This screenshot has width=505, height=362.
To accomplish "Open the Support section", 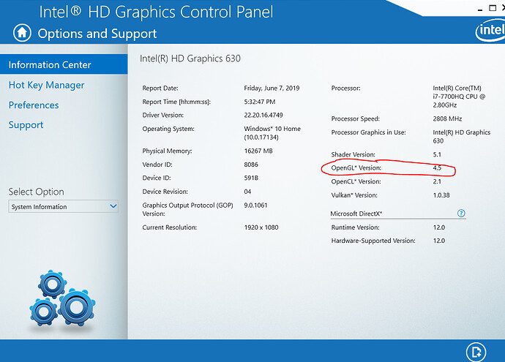I will 26,125.
